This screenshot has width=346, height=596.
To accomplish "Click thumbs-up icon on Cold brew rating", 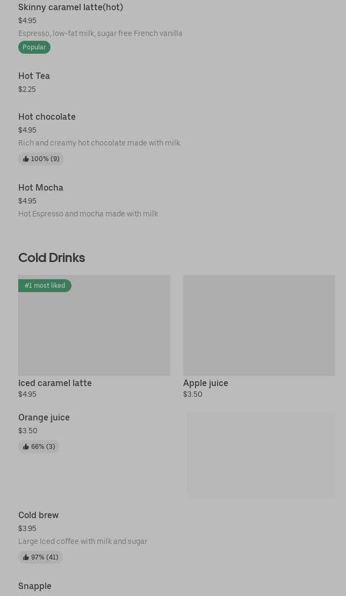I will coord(26,557).
